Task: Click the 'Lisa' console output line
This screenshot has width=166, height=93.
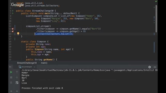Action: [24, 83]
